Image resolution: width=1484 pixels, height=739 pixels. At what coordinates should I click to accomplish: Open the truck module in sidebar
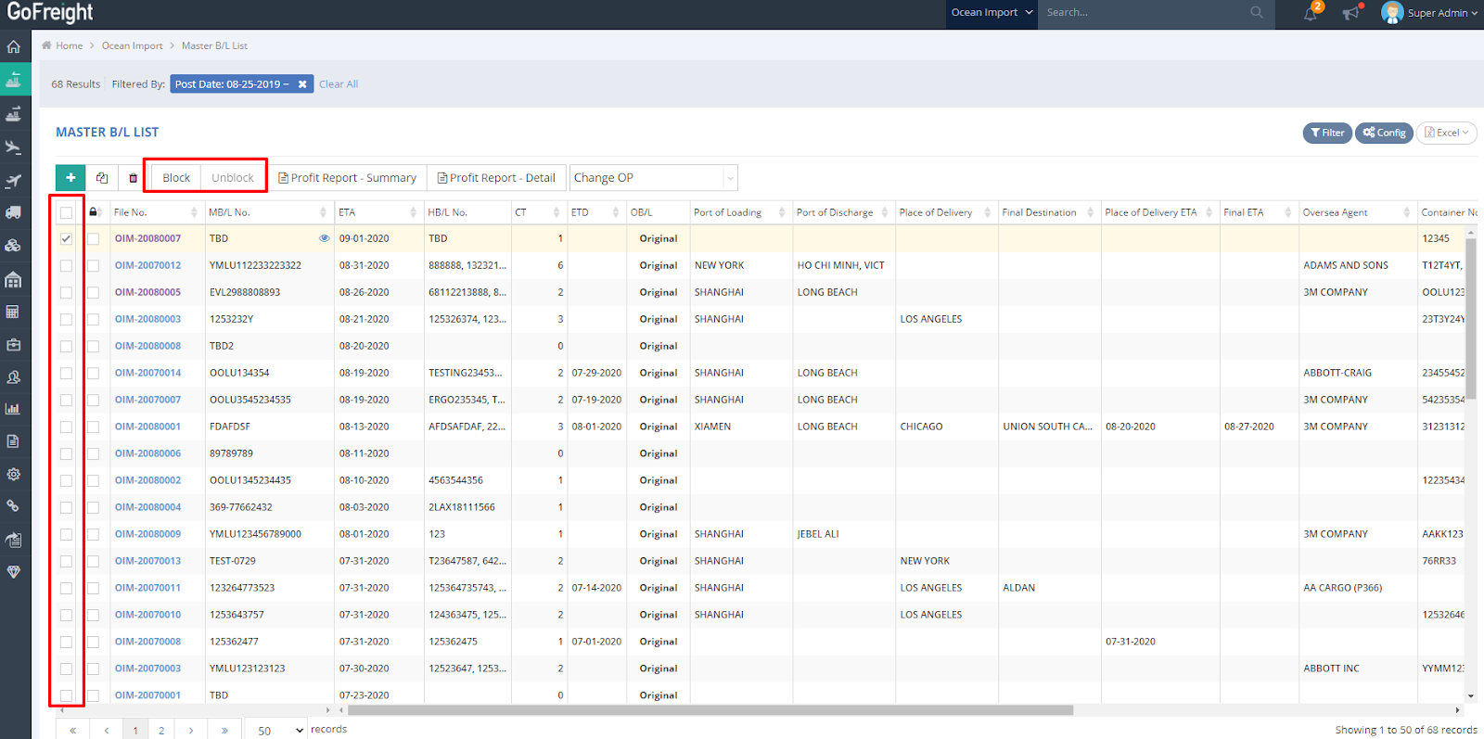tap(14, 212)
